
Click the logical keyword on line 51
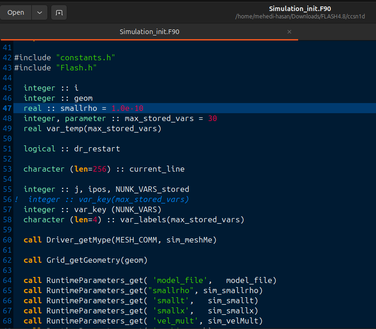tap(39, 149)
